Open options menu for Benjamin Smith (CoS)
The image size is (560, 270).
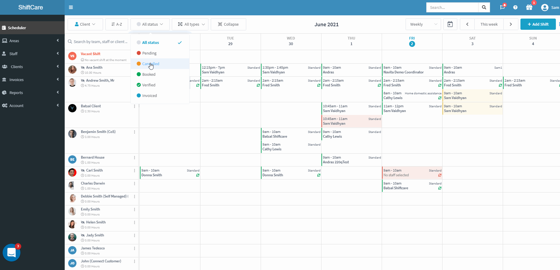135,132
